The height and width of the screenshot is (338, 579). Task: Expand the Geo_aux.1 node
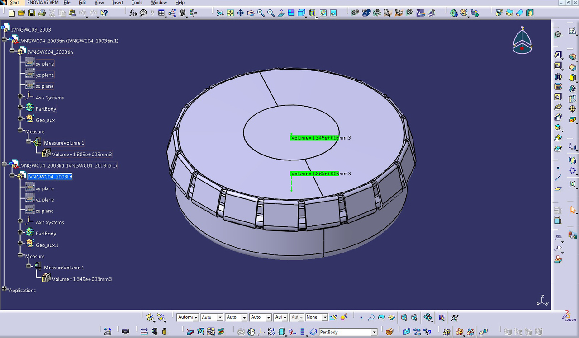click(x=20, y=244)
